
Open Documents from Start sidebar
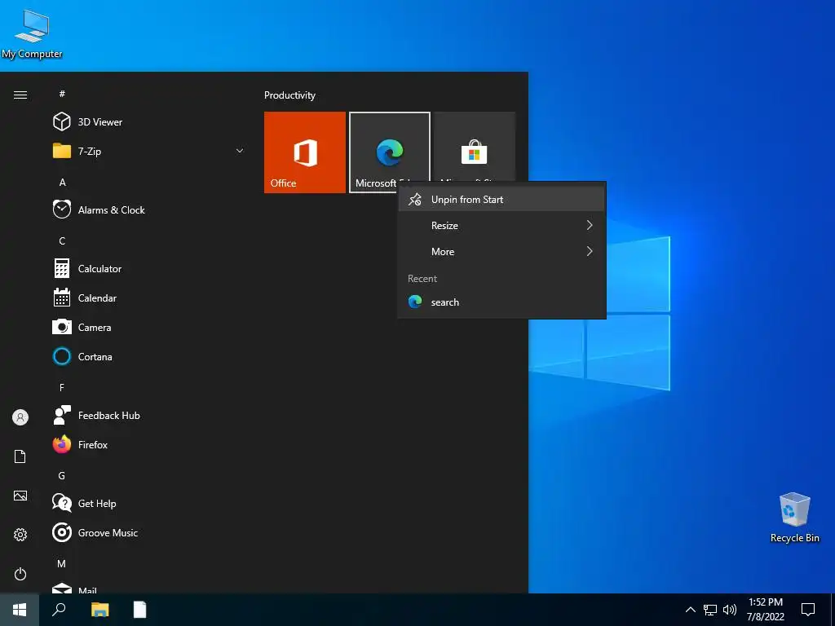pyautogui.click(x=20, y=456)
